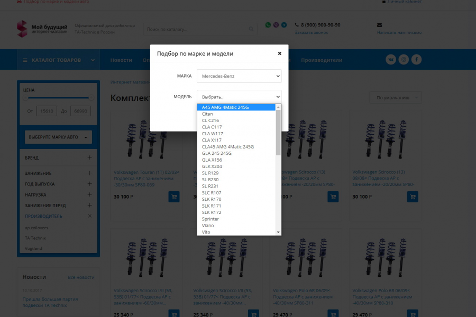This screenshot has height=317, width=476.
Task: Close the brand and model dialog
Action: pyautogui.click(x=280, y=53)
